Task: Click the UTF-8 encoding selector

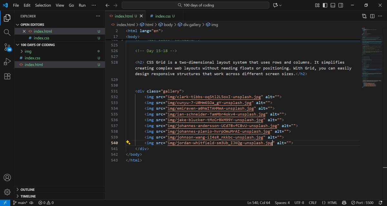Action: 299,203
